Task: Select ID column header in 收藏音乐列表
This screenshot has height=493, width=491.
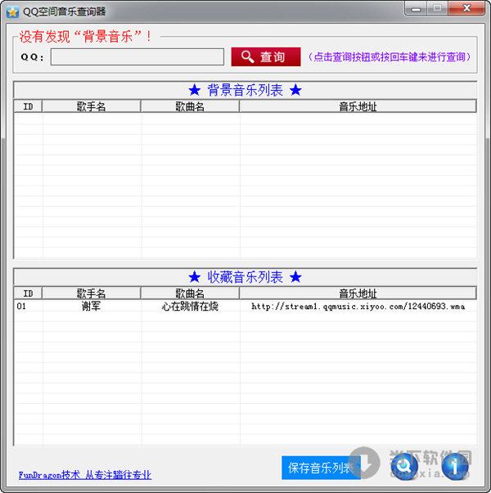Action: pyautogui.click(x=28, y=294)
